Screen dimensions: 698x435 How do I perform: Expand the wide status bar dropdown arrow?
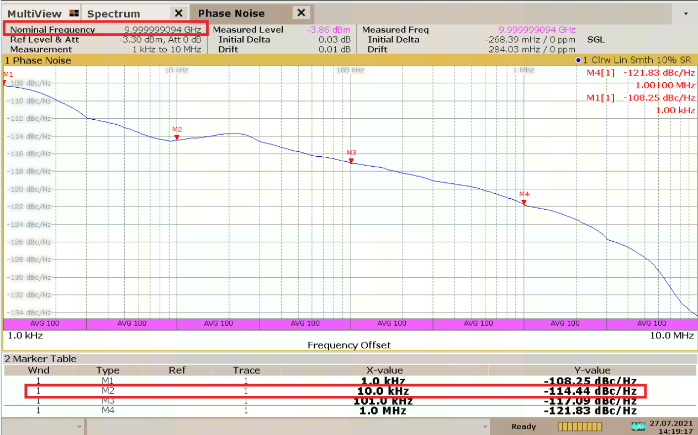[x=485, y=427]
